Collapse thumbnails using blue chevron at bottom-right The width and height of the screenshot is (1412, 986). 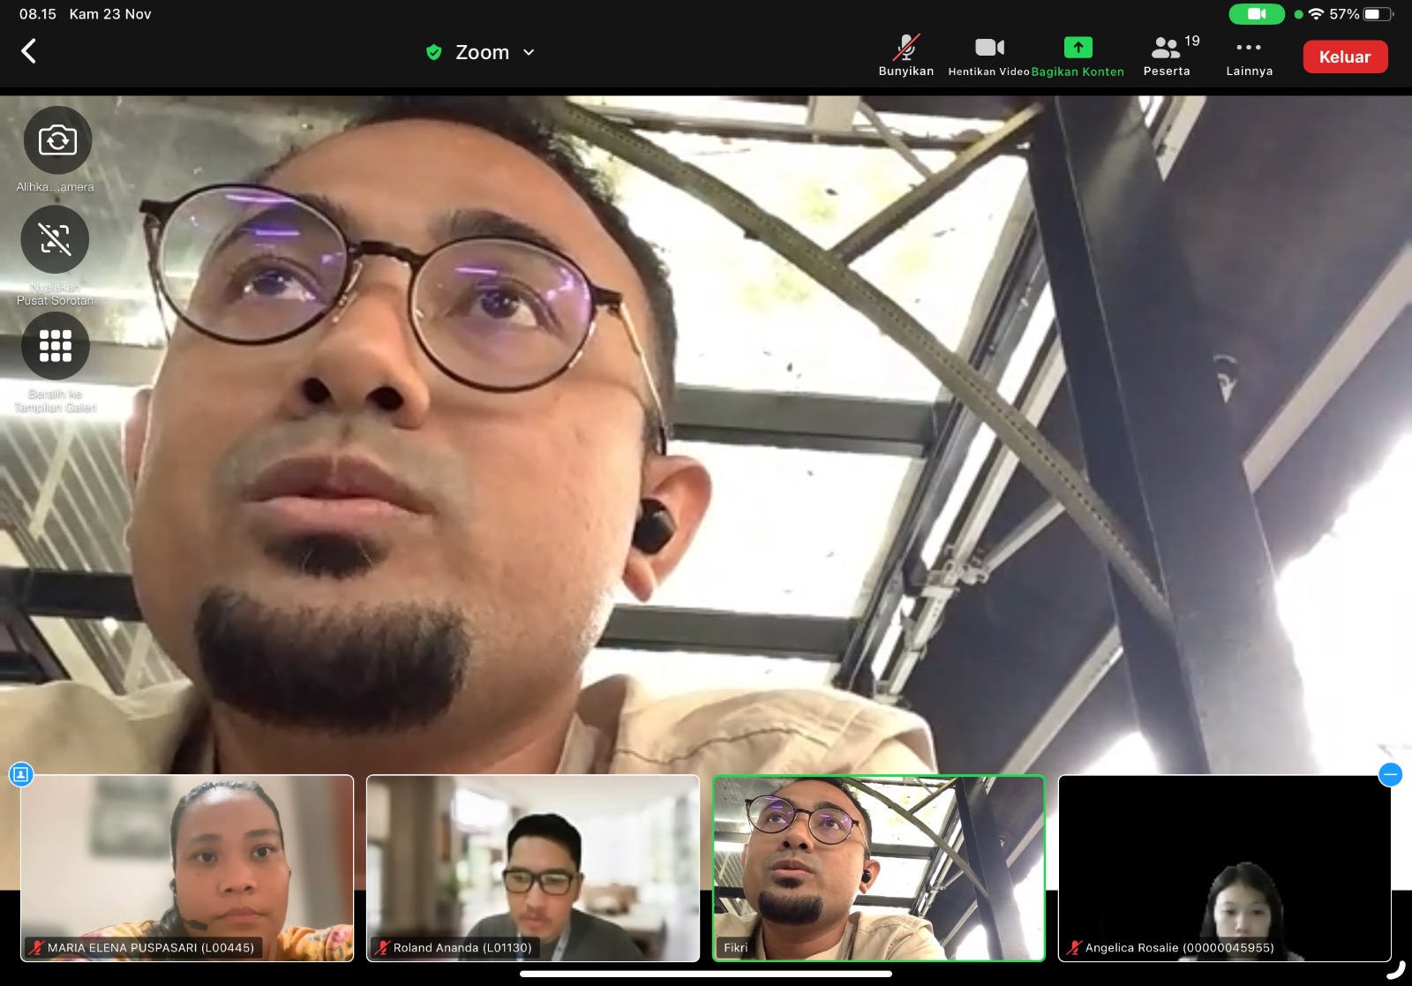(x=1391, y=774)
